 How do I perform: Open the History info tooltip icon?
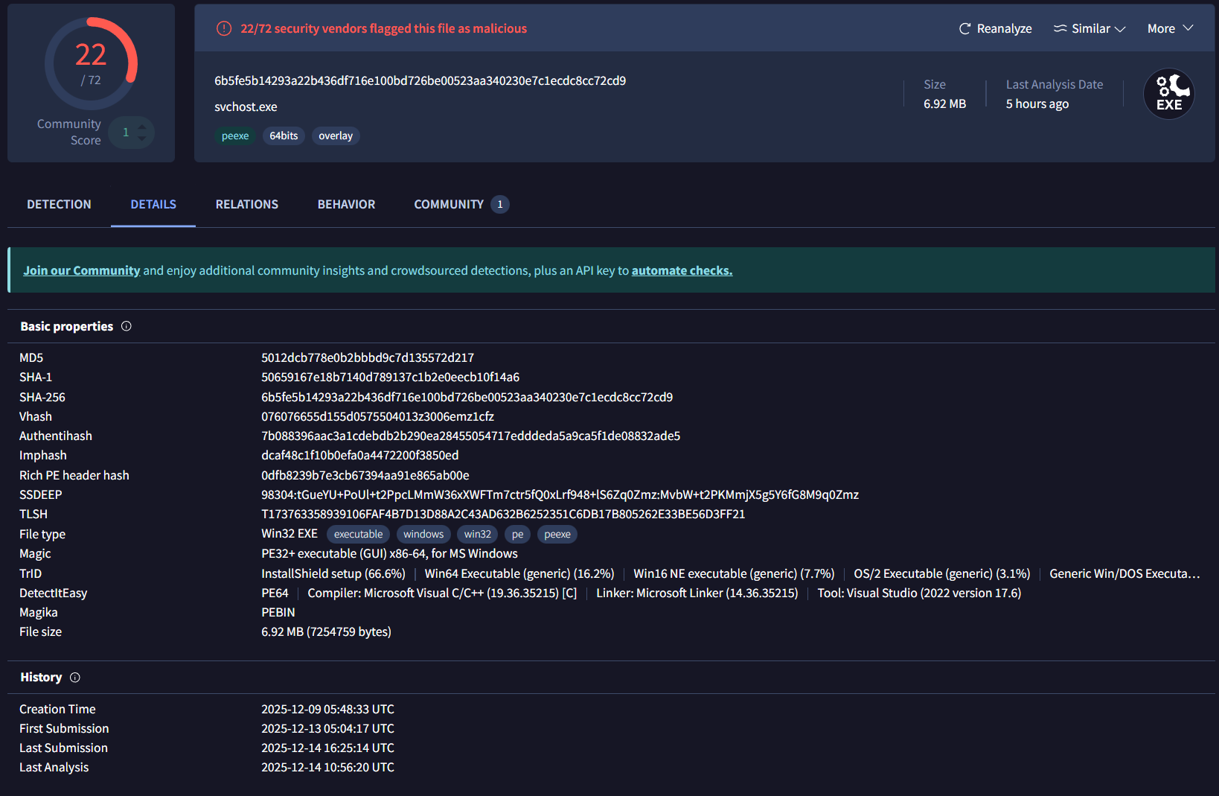coord(74,678)
